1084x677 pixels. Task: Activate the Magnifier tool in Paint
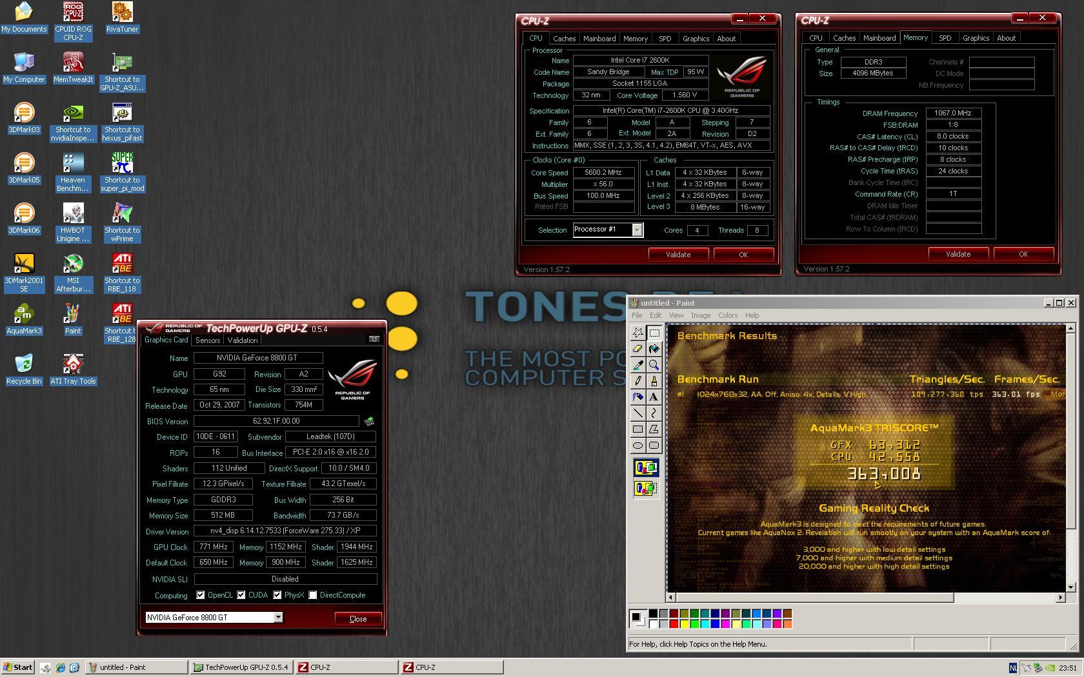[x=654, y=365]
